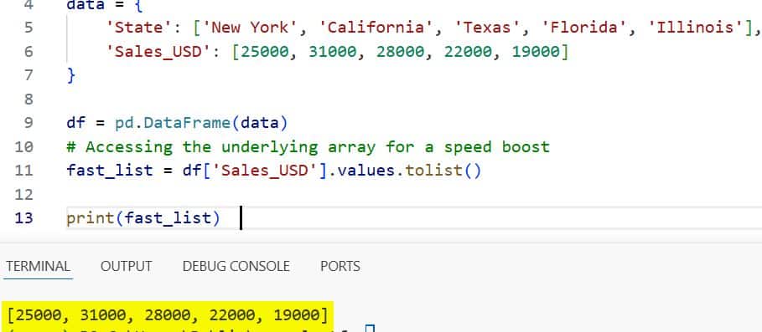Place cursor on 'Florida' string
Image resolution: width=762 pixels, height=332 pixels.
(584, 27)
